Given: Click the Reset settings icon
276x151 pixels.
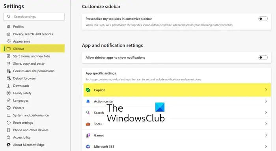Looking at the screenshot, I should coord(8,123).
